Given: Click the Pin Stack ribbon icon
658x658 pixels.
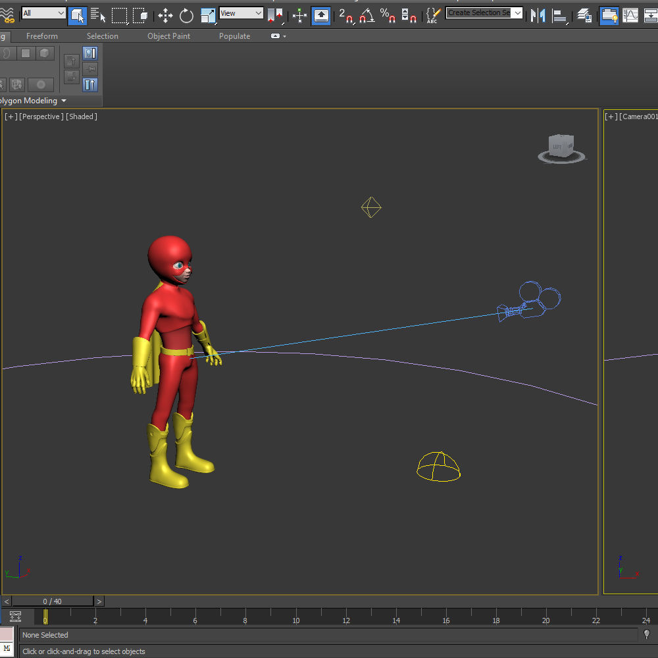Looking at the screenshot, I should click(x=90, y=69).
